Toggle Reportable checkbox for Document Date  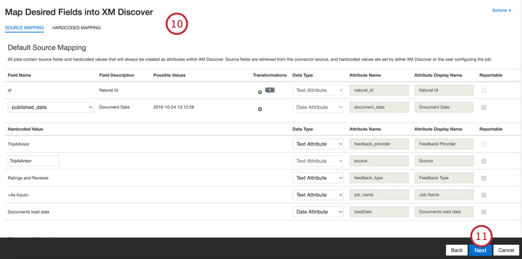[483, 107]
